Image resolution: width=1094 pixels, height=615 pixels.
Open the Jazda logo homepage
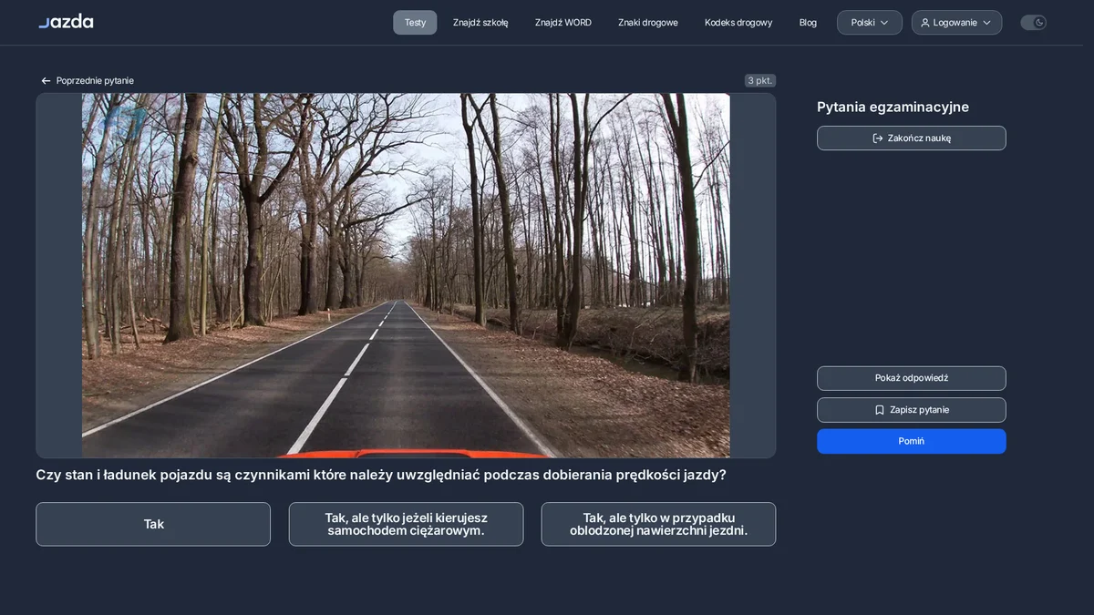[66, 21]
